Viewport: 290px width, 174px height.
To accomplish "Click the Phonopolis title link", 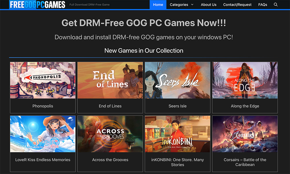I will (43, 106).
